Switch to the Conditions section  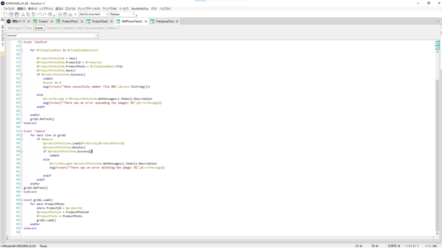click(53, 28)
